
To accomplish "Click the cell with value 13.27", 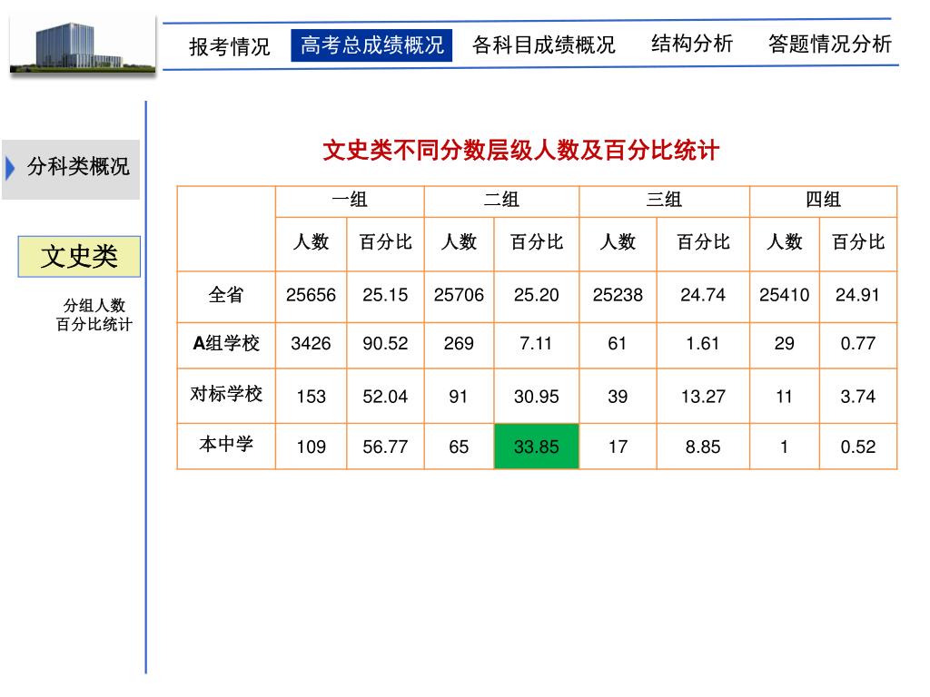I will (x=703, y=396).
